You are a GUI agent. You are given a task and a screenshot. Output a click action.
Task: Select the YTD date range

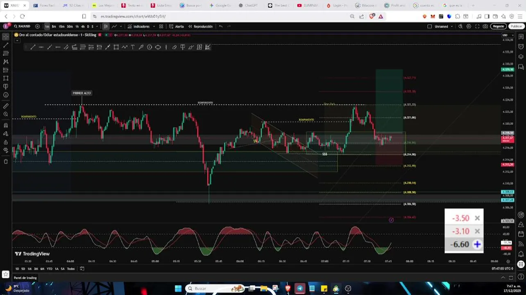(x=50, y=269)
